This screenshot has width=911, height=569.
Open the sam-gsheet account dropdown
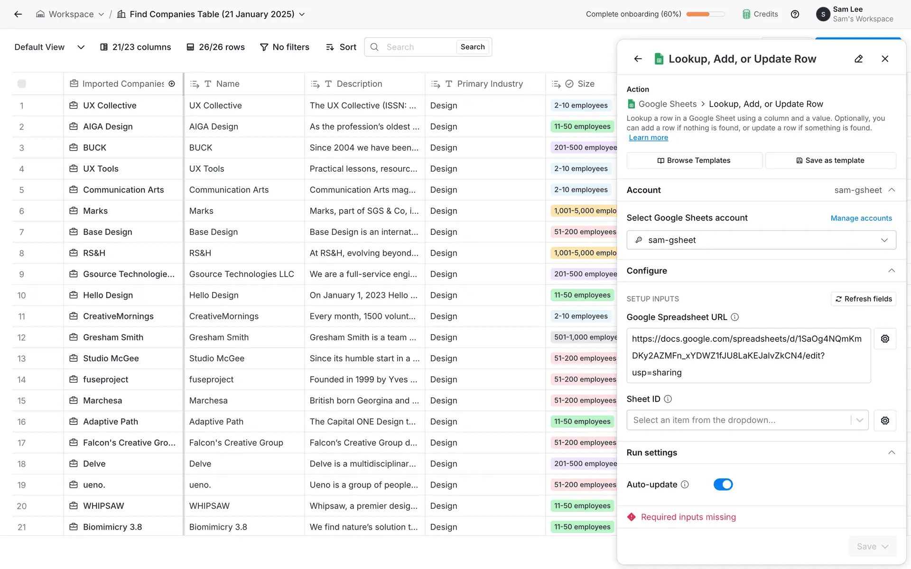pos(761,240)
